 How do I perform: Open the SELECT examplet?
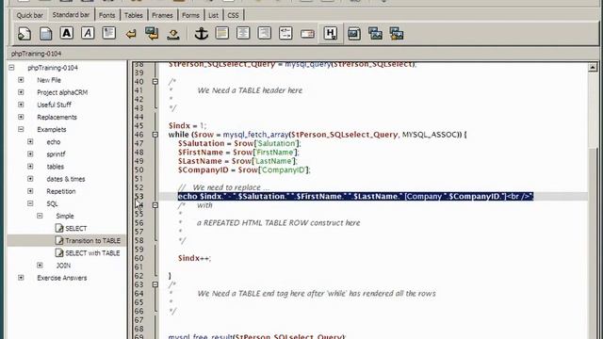[75, 228]
